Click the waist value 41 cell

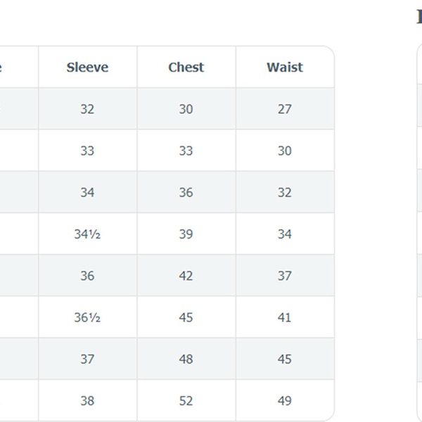[284, 317]
